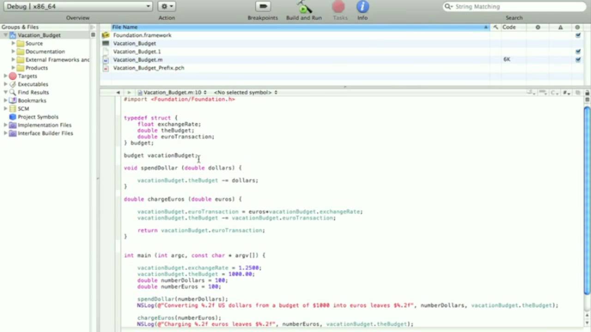Screen dimensions: 591x332
Task: Toggle target checkbox for Vacation_Budget.1
Action: pos(578,52)
